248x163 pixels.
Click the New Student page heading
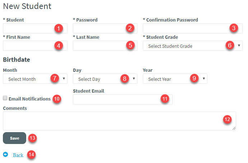point(27,6)
